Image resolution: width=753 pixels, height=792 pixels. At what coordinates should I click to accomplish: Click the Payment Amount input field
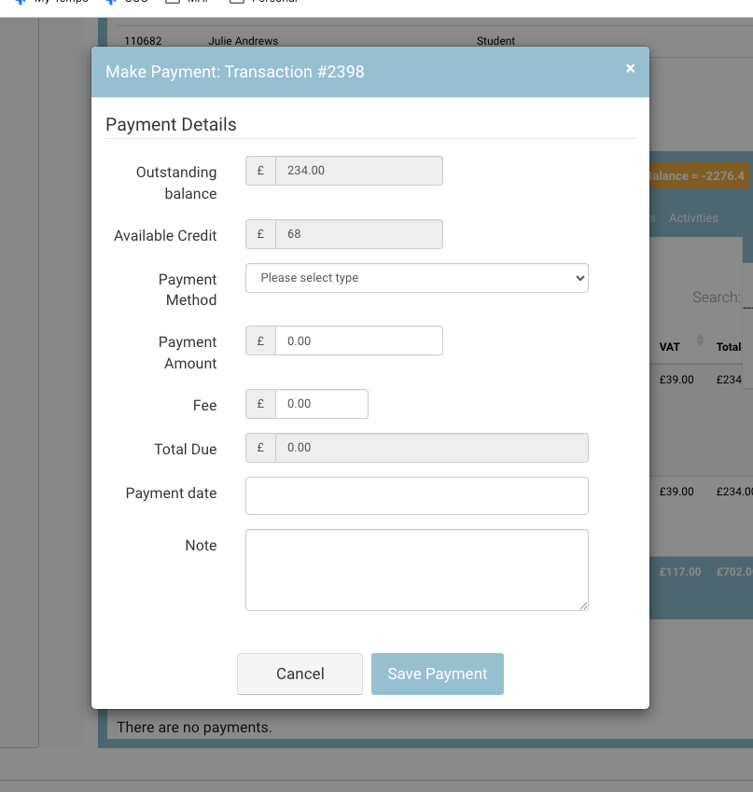click(x=358, y=341)
